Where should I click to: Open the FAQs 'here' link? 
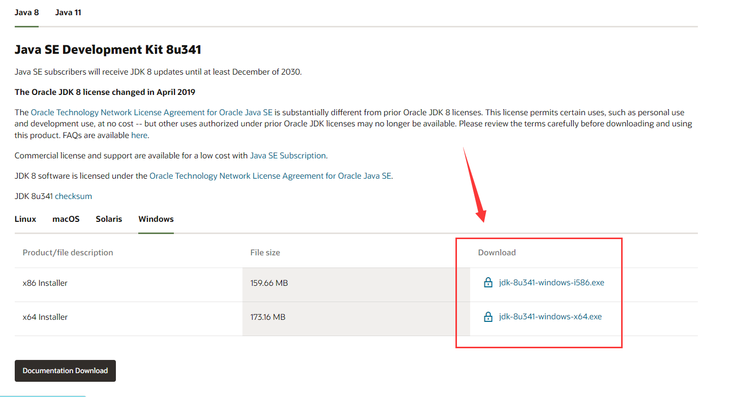(x=139, y=135)
